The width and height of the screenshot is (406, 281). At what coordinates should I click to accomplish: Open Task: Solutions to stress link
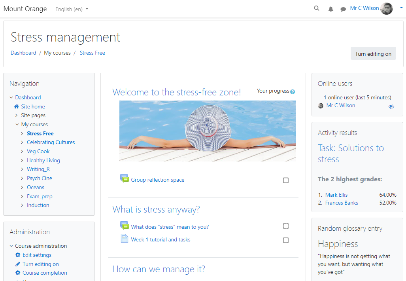[351, 154]
